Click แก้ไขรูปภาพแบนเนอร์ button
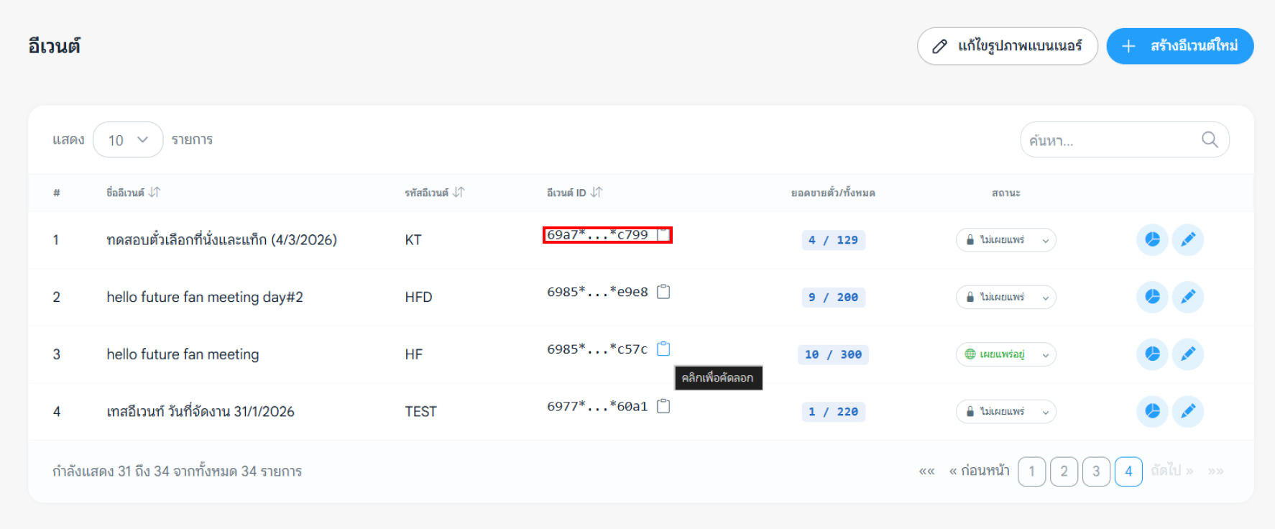Screen dimensions: 1275x529 1007,46
